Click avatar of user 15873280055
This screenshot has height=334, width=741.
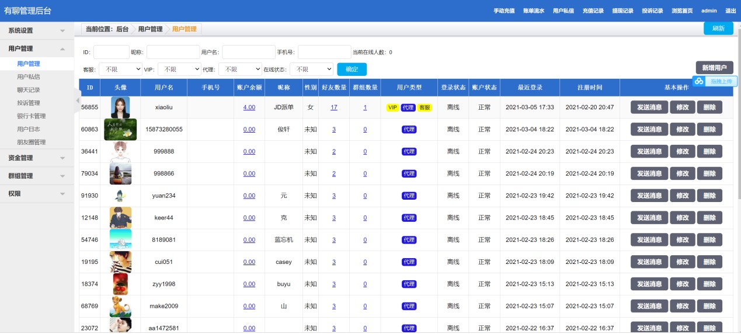120,130
